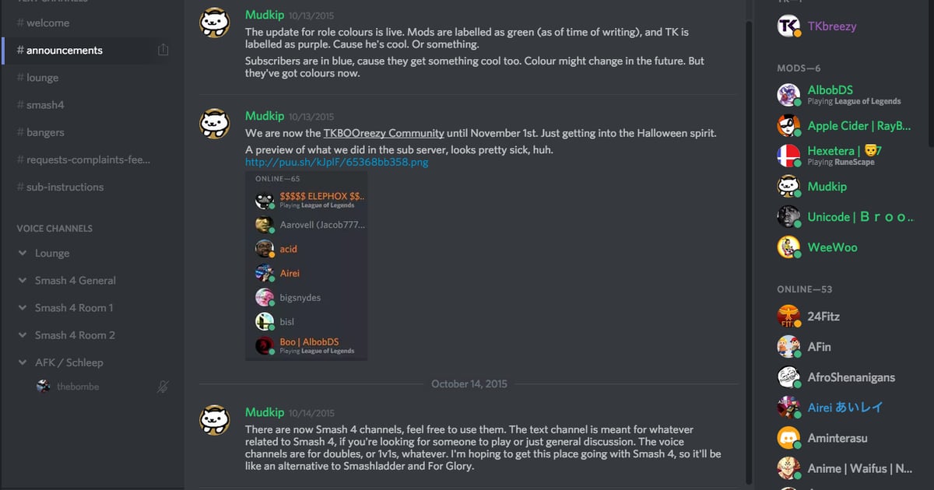
Task: Open the puu.sh image link
Action: click(x=336, y=163)
